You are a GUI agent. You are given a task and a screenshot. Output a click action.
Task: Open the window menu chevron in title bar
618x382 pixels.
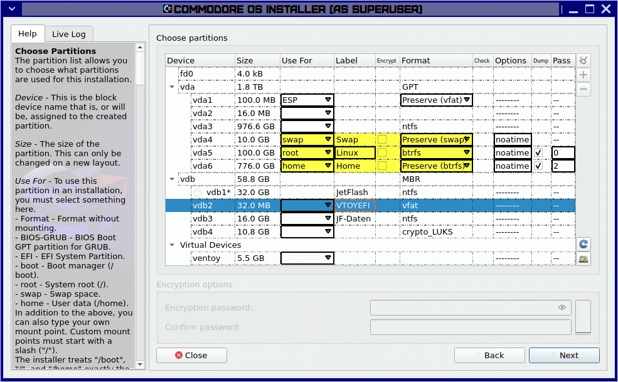(x=12, y=8)
